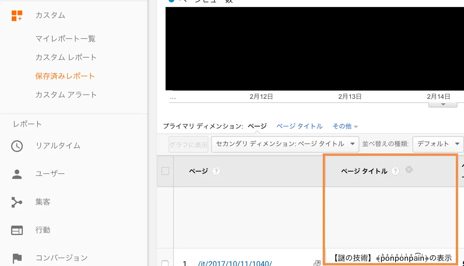
Task: Expand the その他 primary dimension menu
Action: (345, 126)
